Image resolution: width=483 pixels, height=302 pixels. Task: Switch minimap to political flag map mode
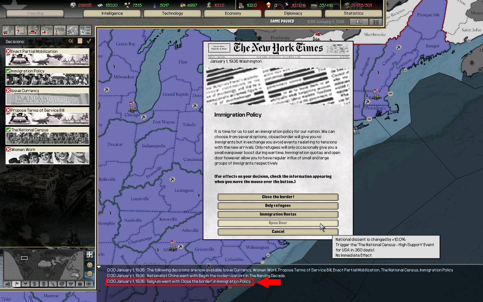point(17,284)
